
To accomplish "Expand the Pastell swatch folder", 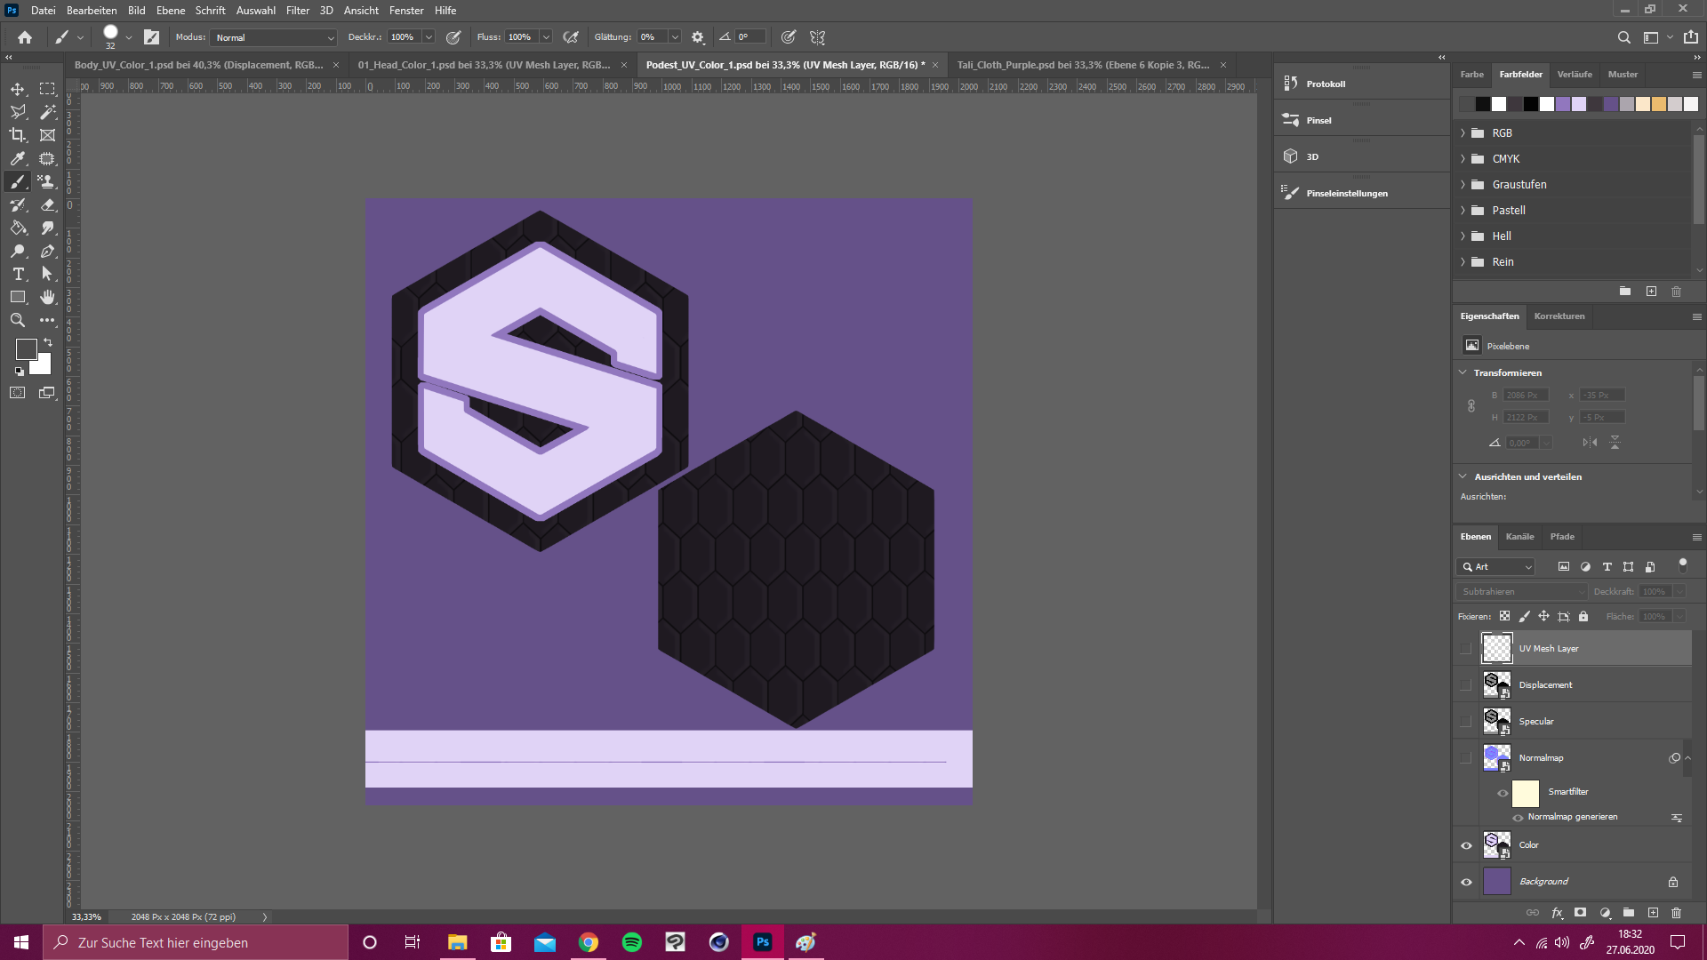I will pyautogui.click(x=1463, y=211).
